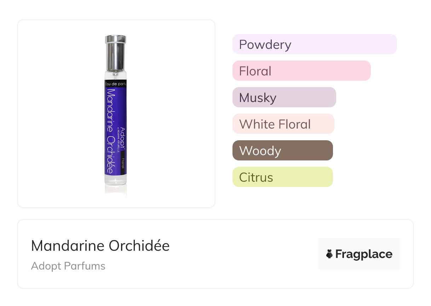
Task: Click the vertical Mandarine Orchidée bottle text
Action: pyautogui.click(x=111, y=130)
